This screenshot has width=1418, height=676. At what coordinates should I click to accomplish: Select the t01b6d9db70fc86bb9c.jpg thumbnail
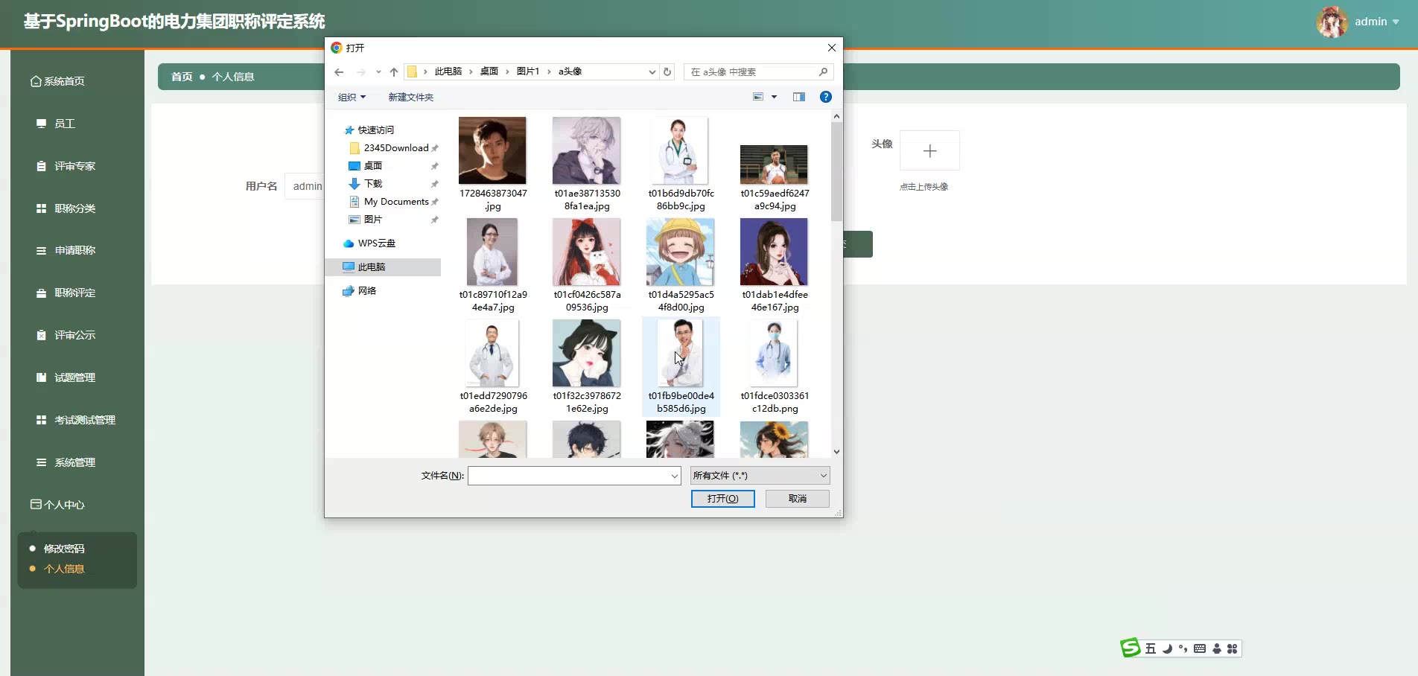[680, 151]
